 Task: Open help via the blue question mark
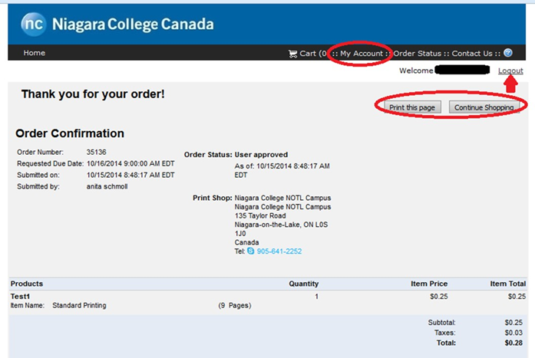pyautogui.click(x=507, y=53)
